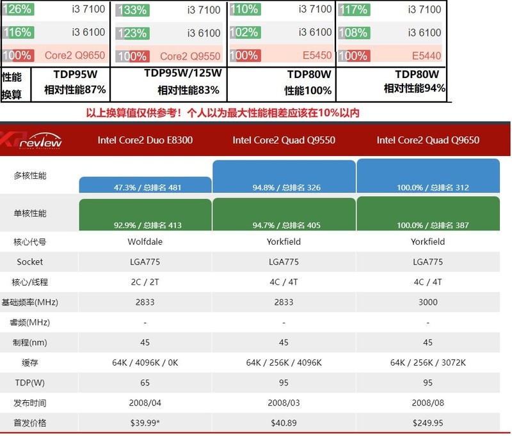Select the '64K / 256K / 4096K' cache value

tap(284, 362)
